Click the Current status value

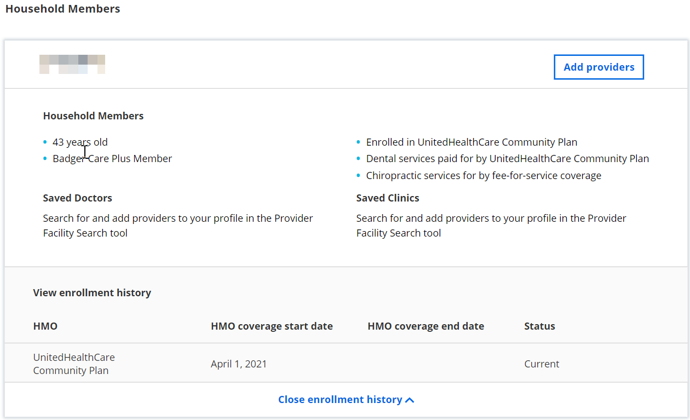[x=542, y=364]
